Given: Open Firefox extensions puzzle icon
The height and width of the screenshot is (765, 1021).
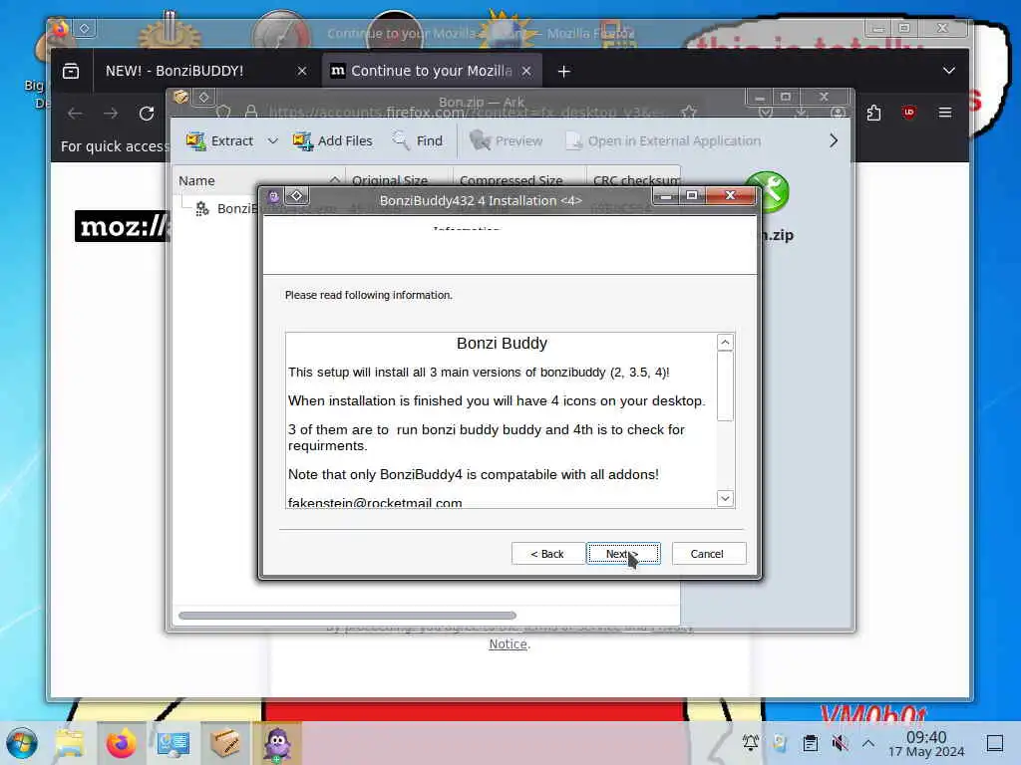Looking at the screenshot, I should 873,113.
